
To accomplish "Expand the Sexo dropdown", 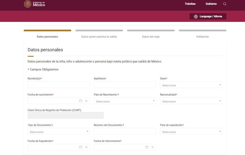I will [x=191, y=85].
